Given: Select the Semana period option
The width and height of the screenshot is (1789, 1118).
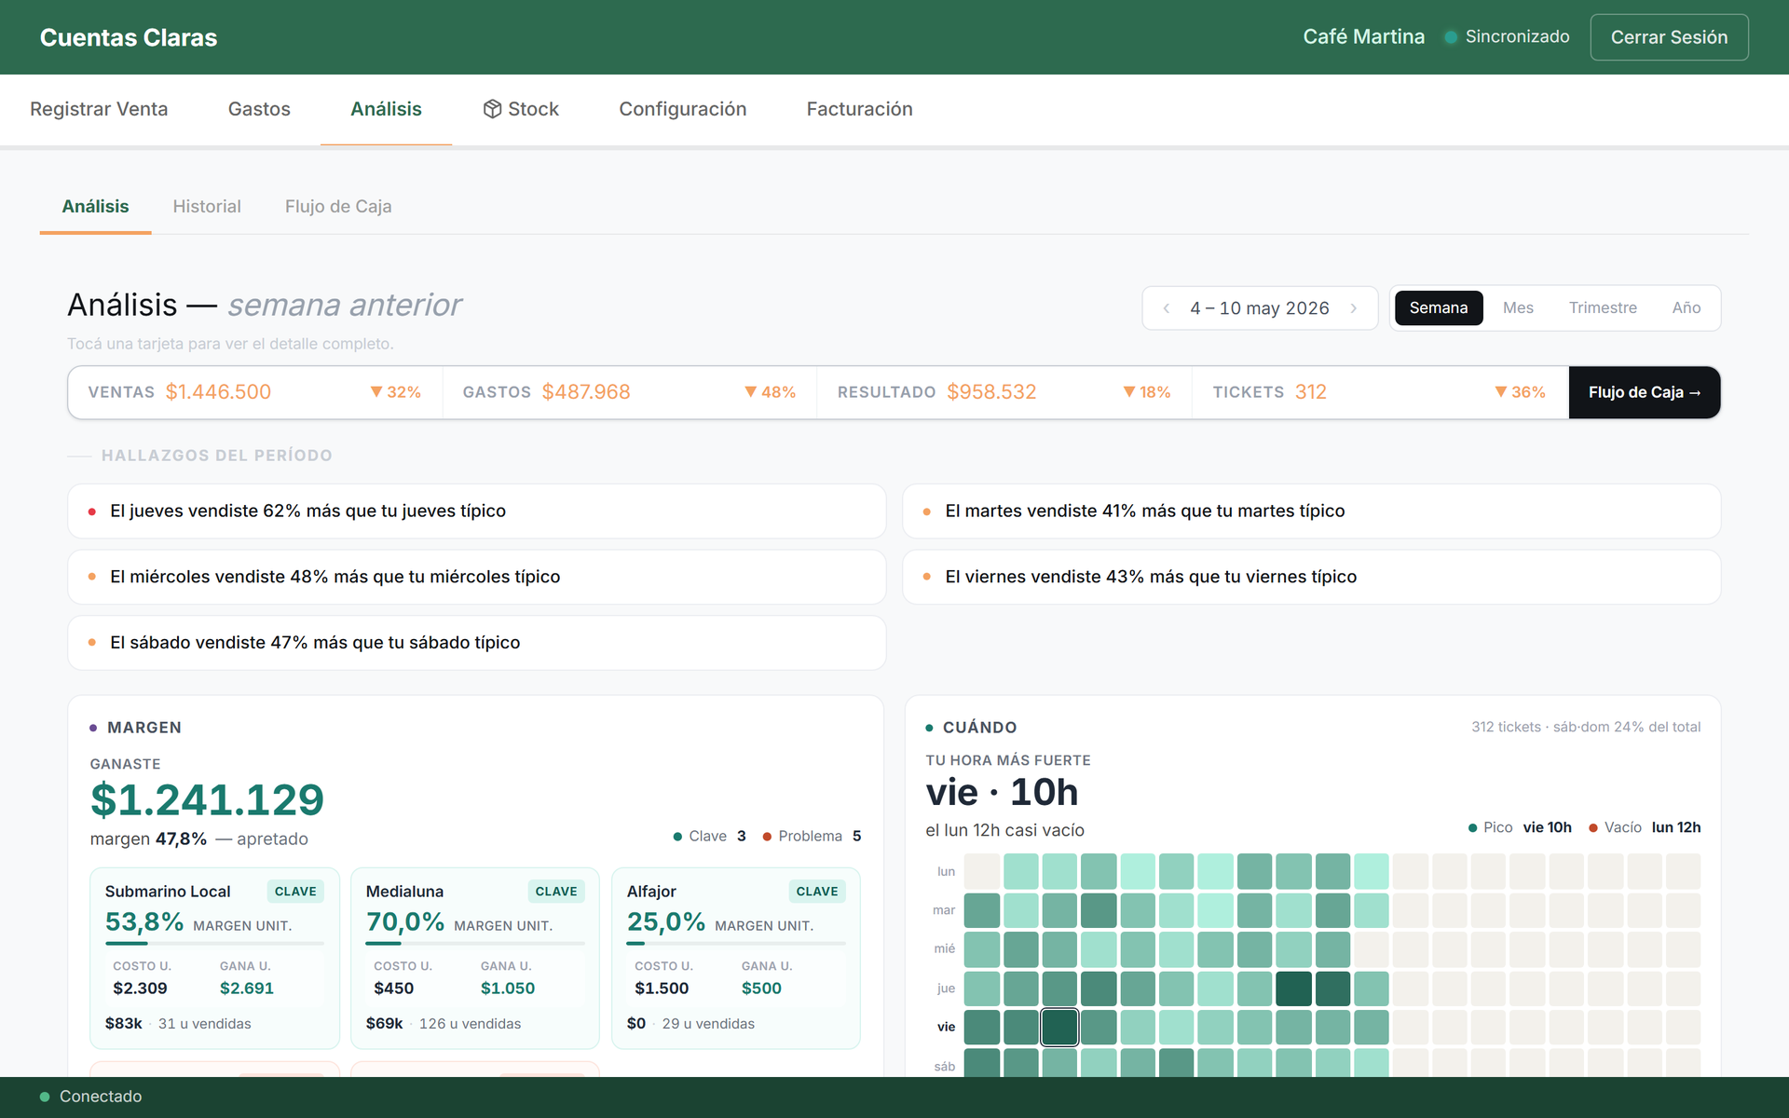Looking at the screenshot, I should click(x=1439, y=307).
